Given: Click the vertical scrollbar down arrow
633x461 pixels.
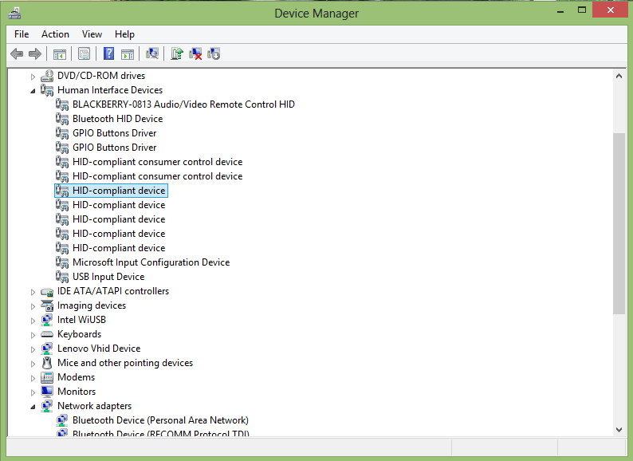Looking at the screenshot, I should 619,429.
